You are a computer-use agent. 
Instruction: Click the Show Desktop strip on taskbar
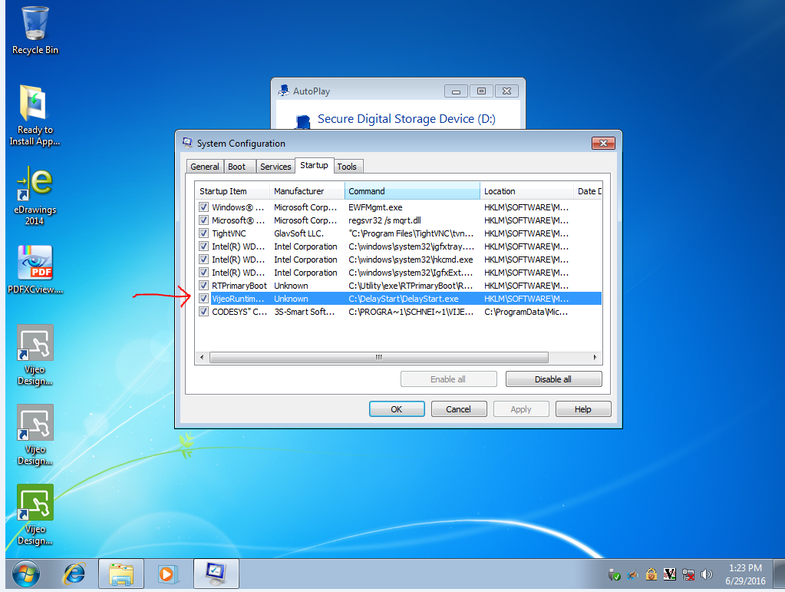pyautogui.click(x=779, y=574)
